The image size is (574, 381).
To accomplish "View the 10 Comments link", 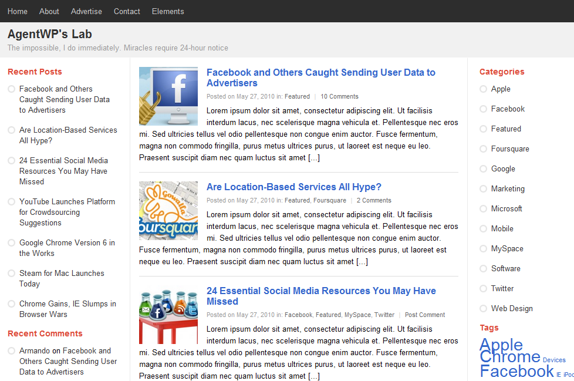I will pyautogui.click(x=339, y=97).
